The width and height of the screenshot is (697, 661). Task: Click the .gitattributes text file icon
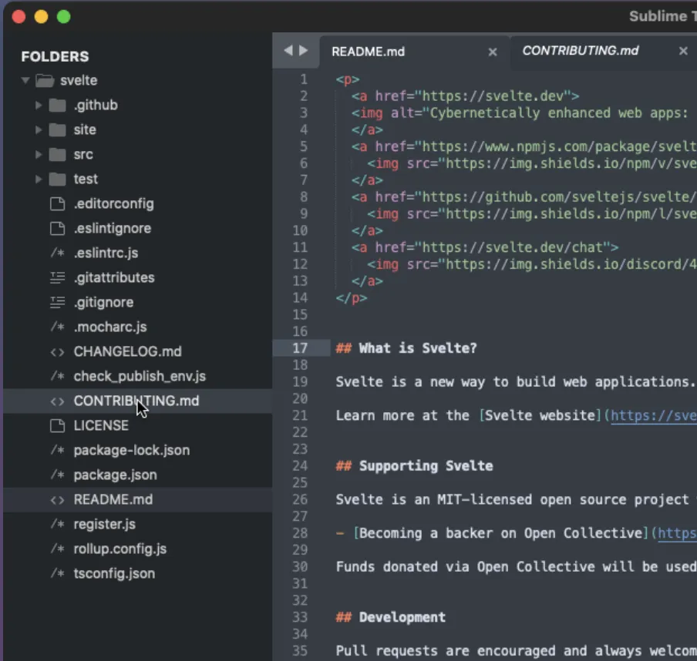(x=57, y=277)
